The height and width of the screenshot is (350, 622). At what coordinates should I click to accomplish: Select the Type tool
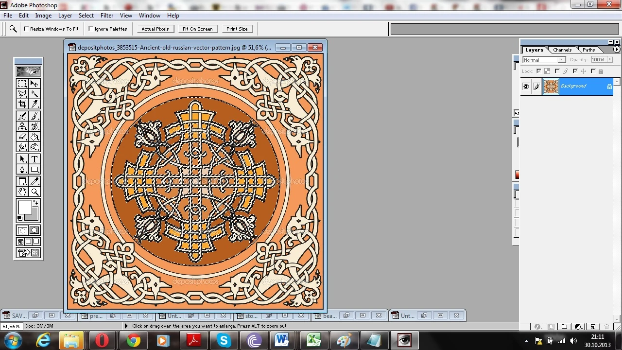tap(35, 159)
